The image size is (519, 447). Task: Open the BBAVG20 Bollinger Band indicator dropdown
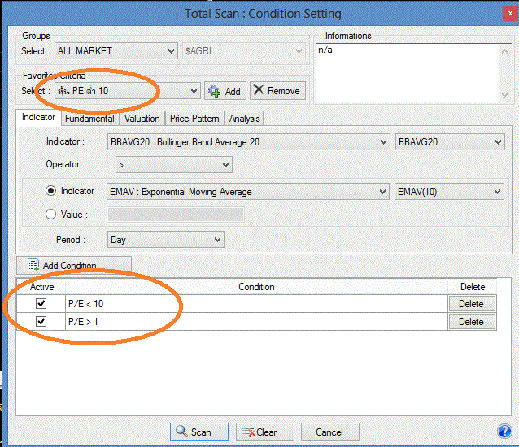coord(249,142)
